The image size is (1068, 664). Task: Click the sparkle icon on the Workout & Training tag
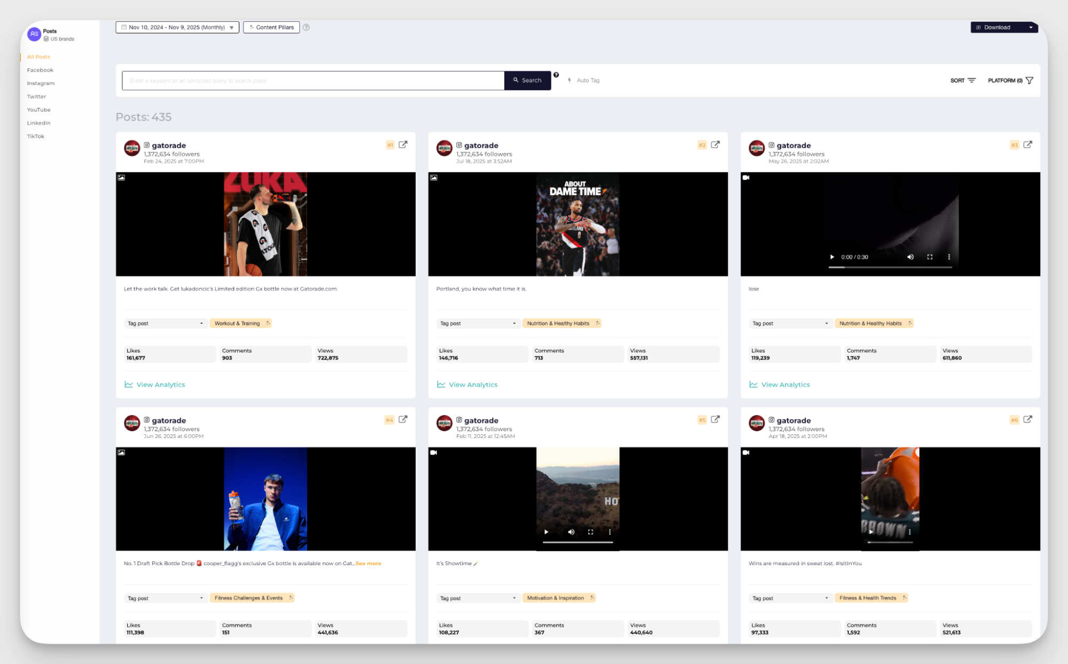click(267, 323)
